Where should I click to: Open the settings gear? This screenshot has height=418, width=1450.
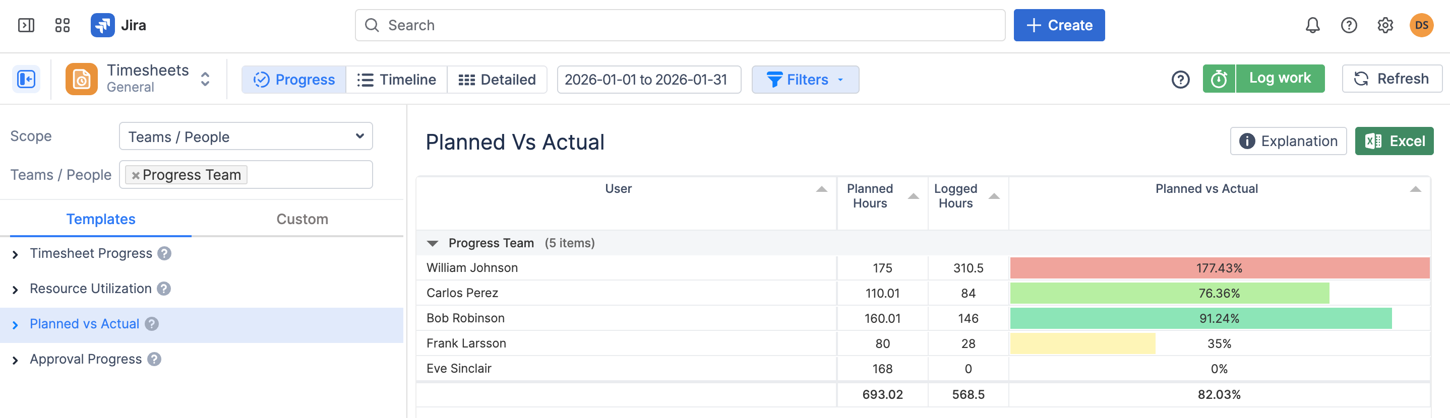(x=1384, y=25)
